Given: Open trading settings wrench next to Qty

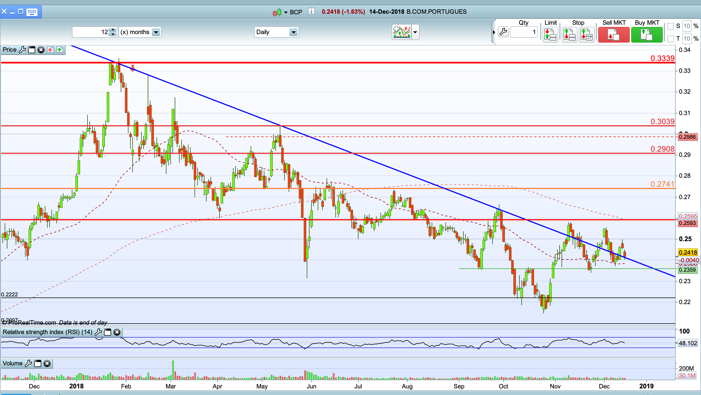Looking at the screenshot, I should [x=503, y=32].
